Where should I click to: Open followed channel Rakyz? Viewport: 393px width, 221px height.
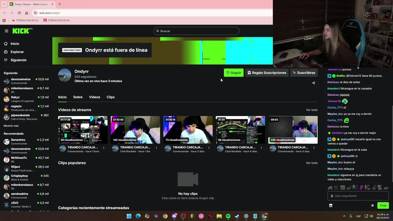pos(26,99)
